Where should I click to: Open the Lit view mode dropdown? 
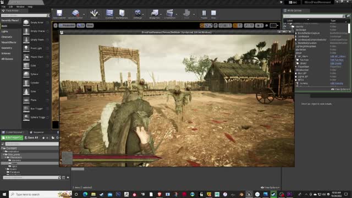pos(81,25)
